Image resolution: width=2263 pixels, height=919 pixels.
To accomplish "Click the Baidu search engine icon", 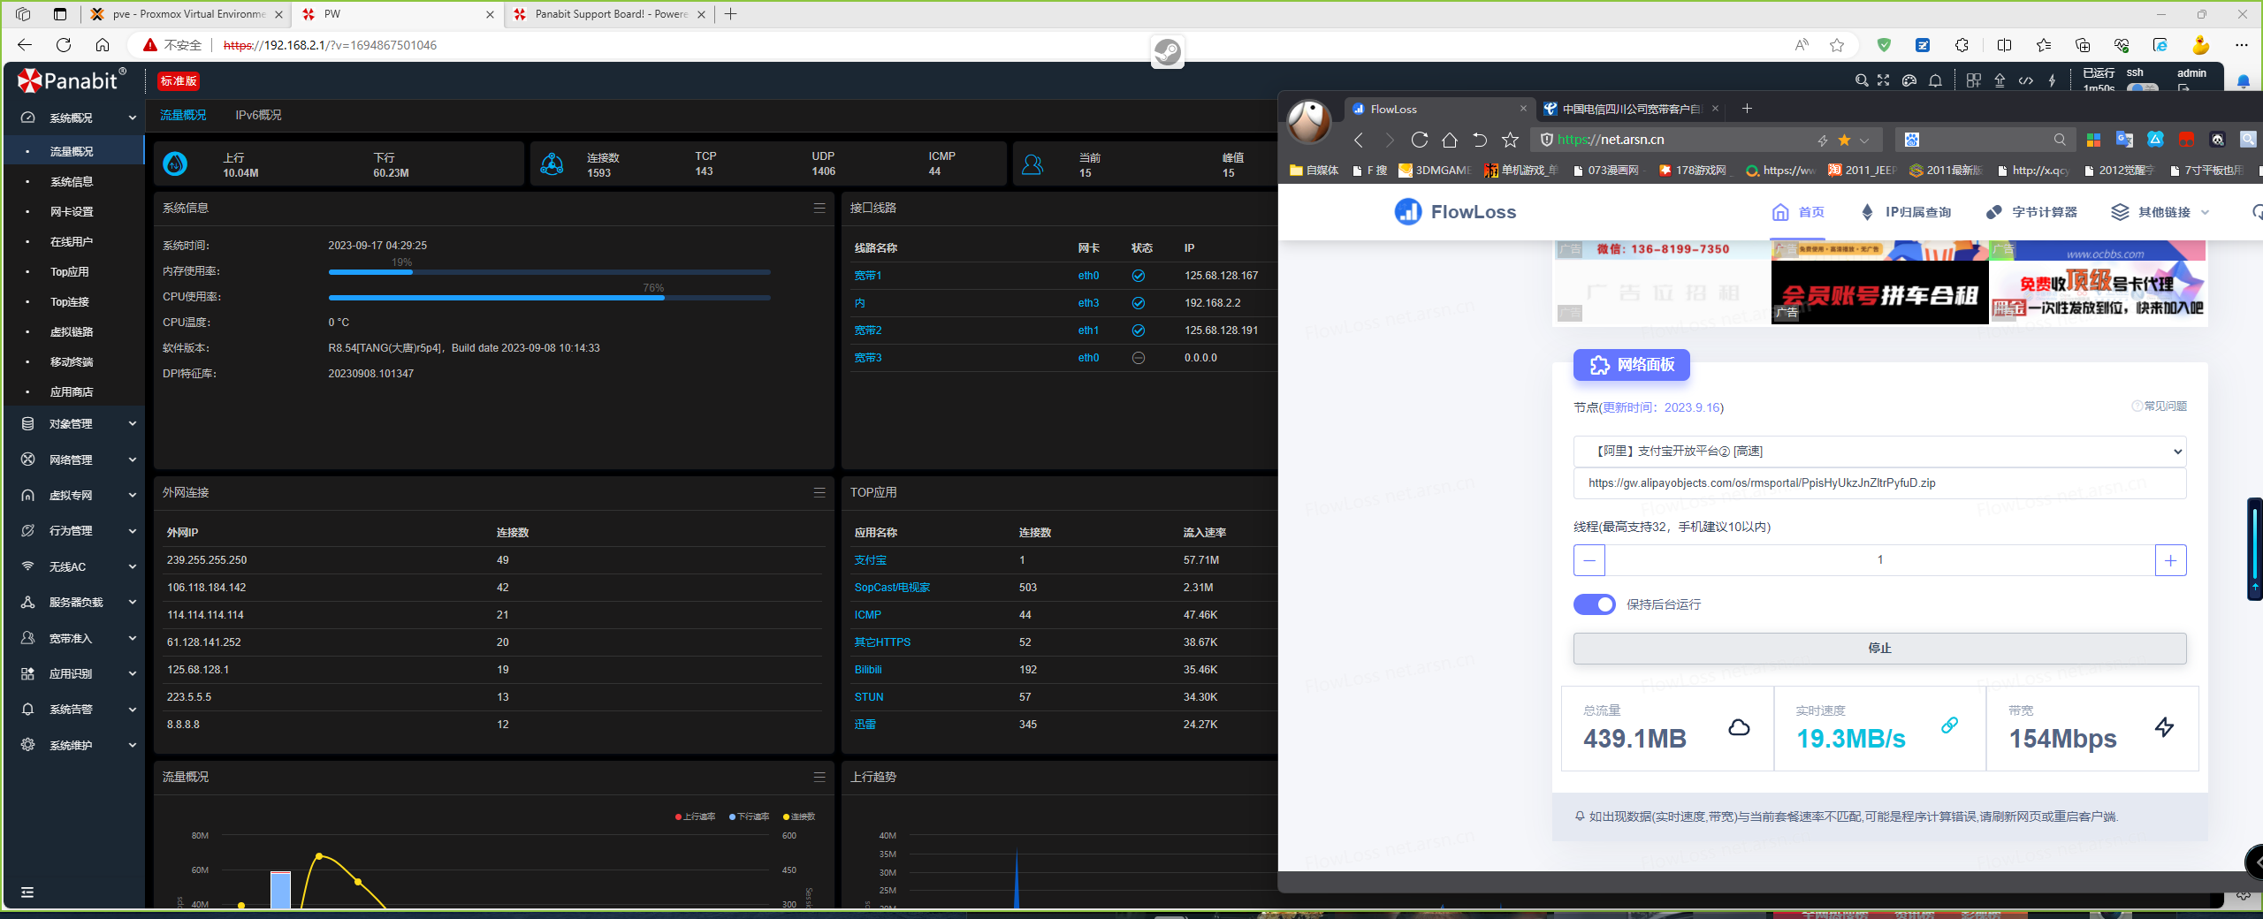I will click(1912, 140).
